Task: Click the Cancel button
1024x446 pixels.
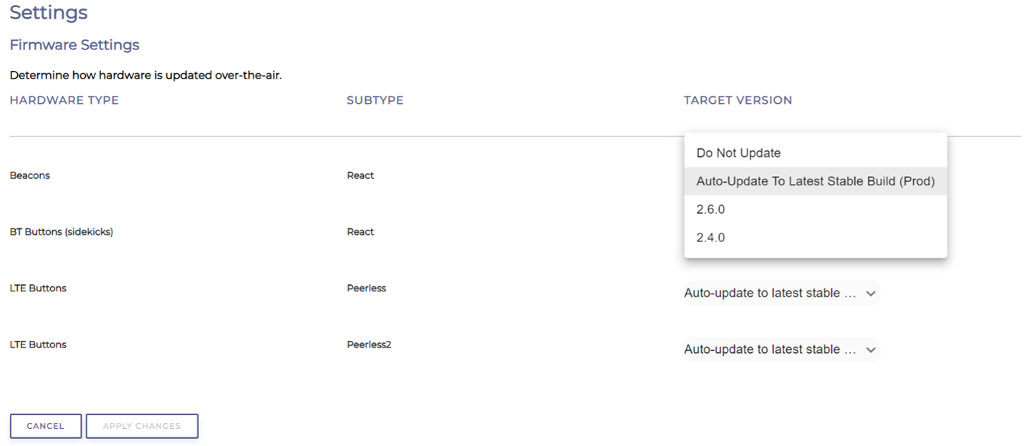Action: [x=46, y=426]
